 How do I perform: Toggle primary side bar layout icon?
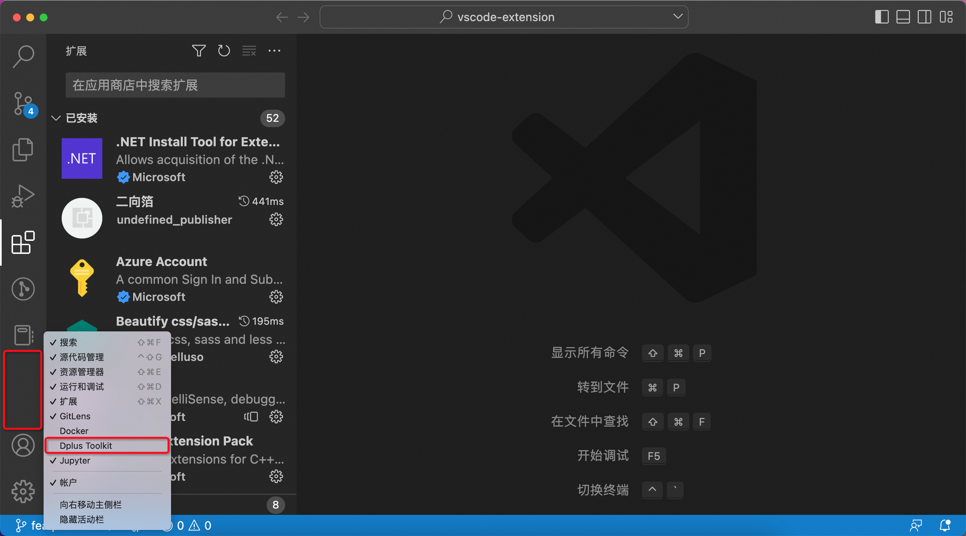tap(881, 17)
